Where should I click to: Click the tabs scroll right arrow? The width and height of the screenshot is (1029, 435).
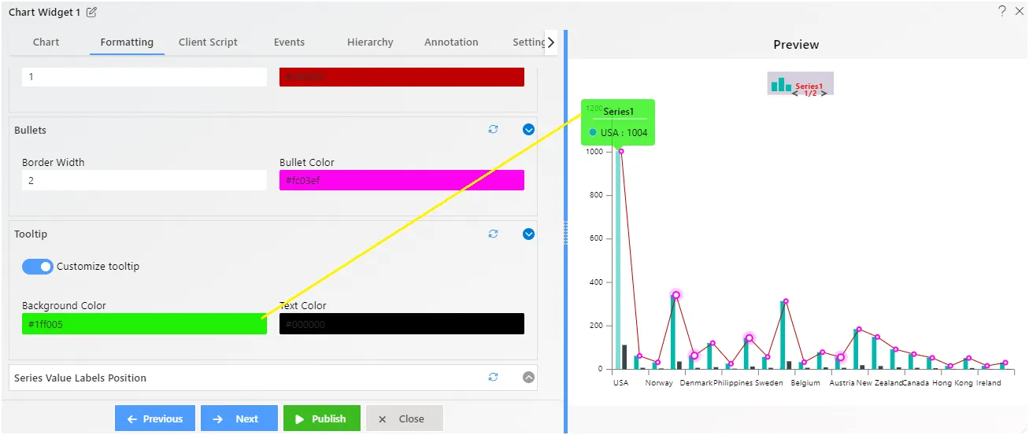pos(550,42)
